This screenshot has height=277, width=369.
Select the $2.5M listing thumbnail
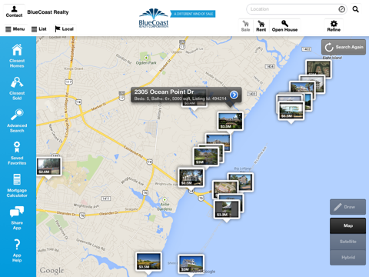coord(191,178)
